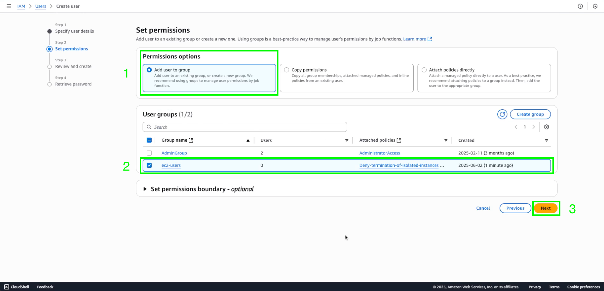Click the Create group button
604x291 pixels.
coord(530,114)
